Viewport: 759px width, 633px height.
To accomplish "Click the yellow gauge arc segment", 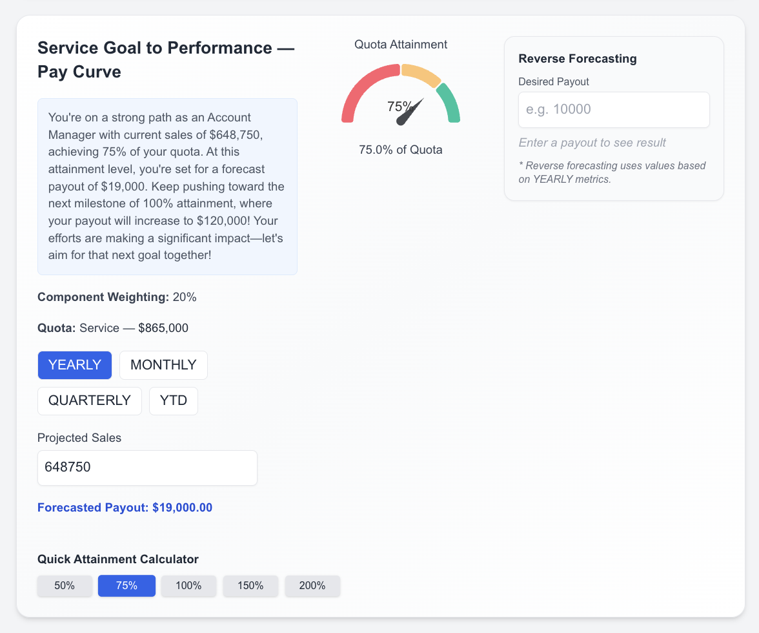I will 420,73.
